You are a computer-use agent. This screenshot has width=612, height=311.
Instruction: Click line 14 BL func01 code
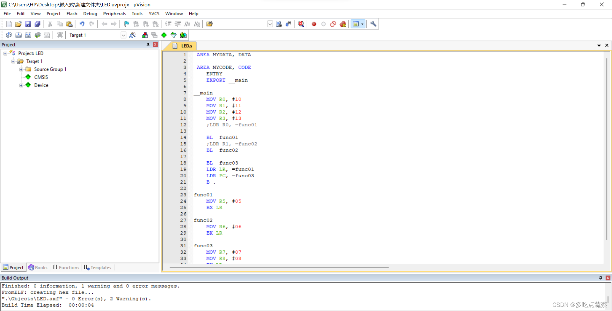tap(222, 138)
